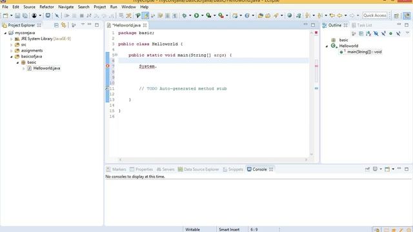Click the Save toolbar icon
The image size is (413, 232).
point(17,15)
